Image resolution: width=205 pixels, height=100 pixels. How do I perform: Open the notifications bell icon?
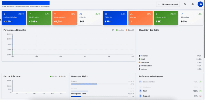point(185,4)
